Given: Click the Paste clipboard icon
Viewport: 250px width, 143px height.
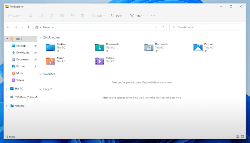Looking at the screenshot, I should click(52, 16).
